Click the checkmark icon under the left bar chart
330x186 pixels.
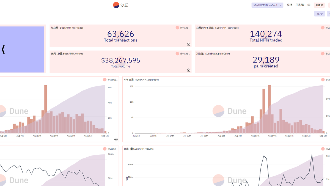(116, 139)
